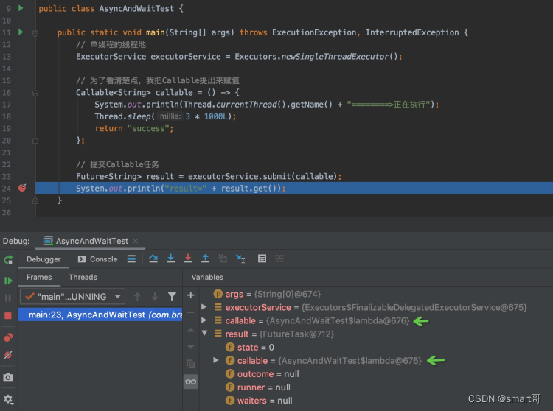Click the previous frame up arrow

click(x=138, y=297)
